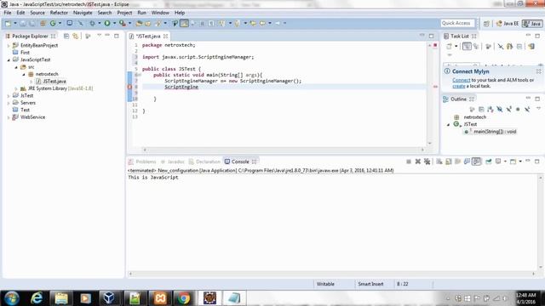Switch to the Problems tab
The image size is (545, 306).
pyautogui.click(x=142, y=161)
